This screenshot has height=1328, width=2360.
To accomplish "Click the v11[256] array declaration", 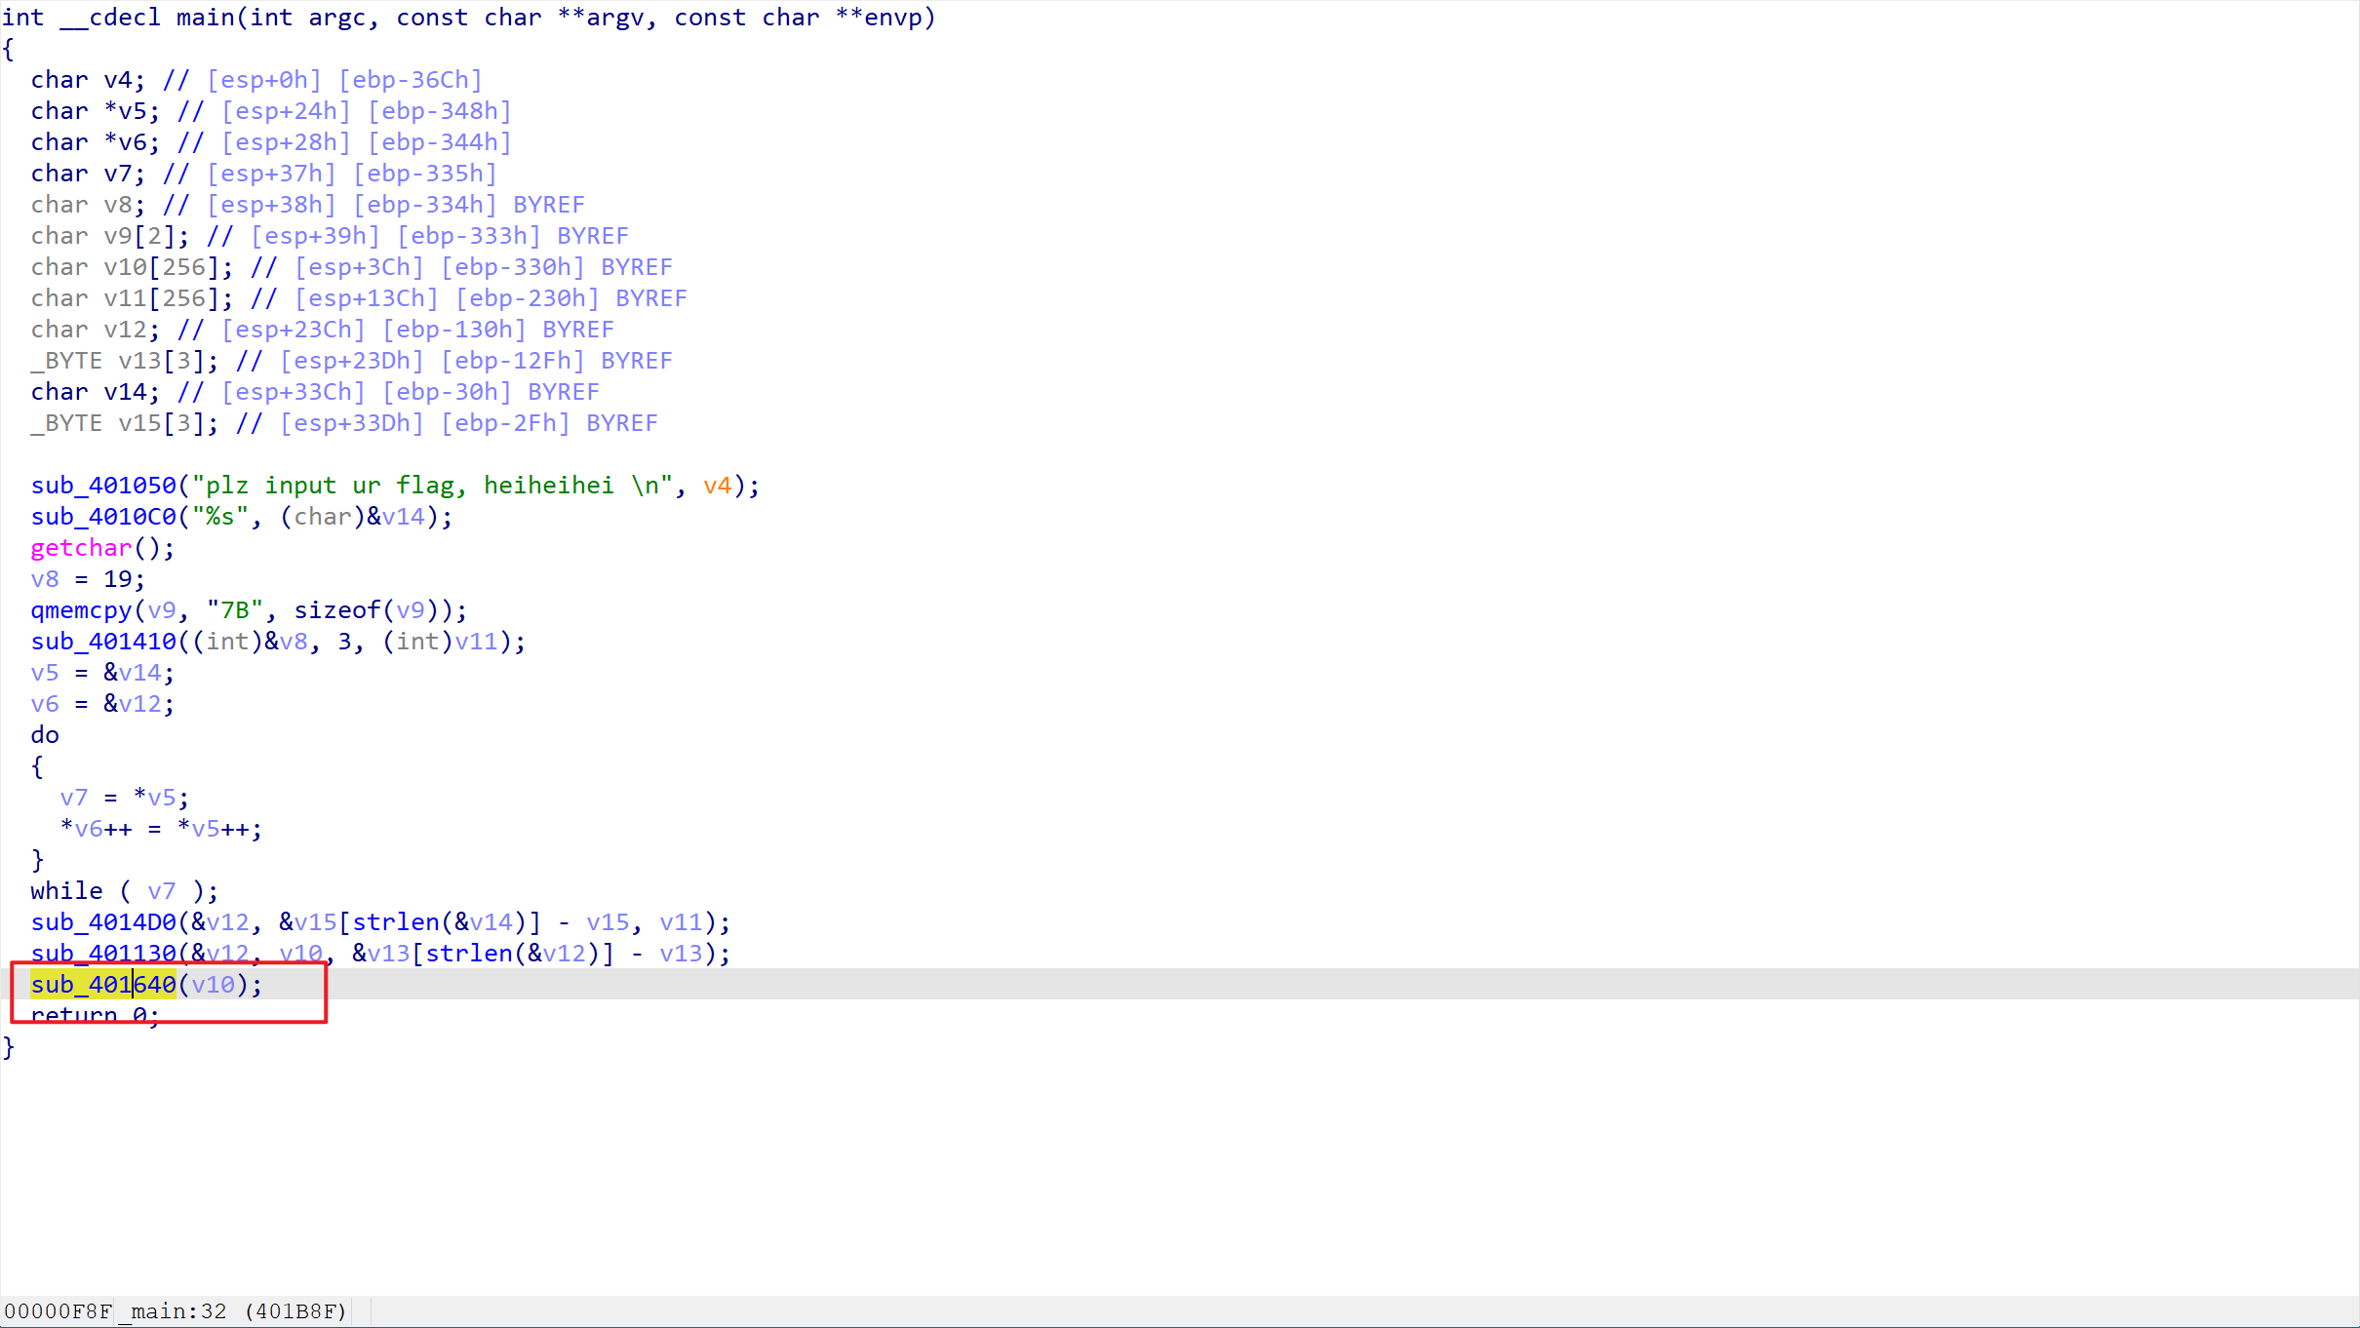I will coord(359,297).
